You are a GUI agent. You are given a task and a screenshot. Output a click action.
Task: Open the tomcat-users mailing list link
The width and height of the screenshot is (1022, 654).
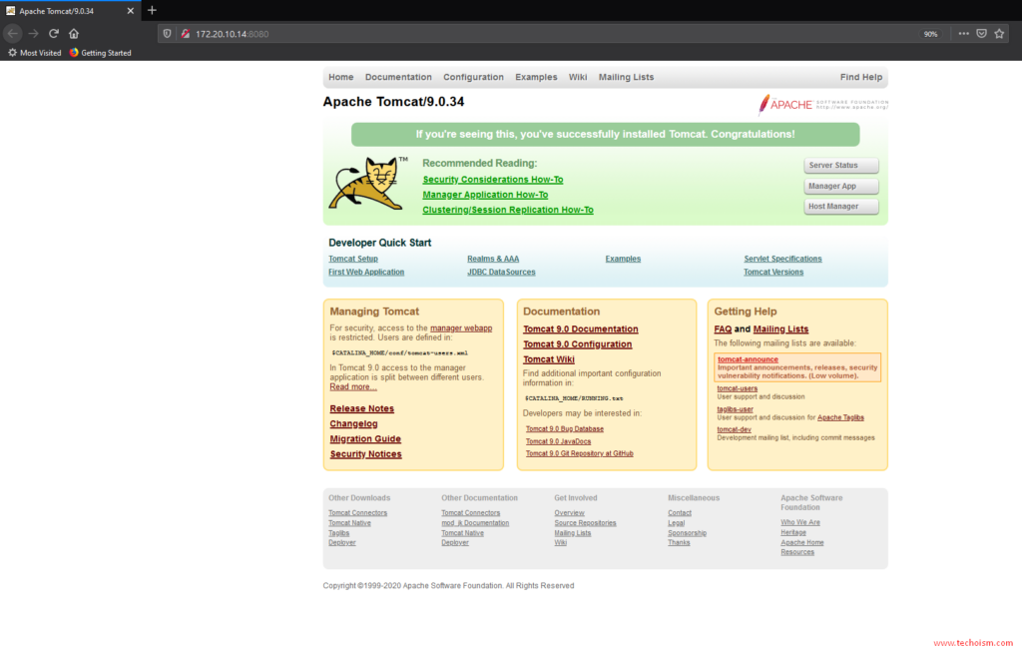pos(738,388)
